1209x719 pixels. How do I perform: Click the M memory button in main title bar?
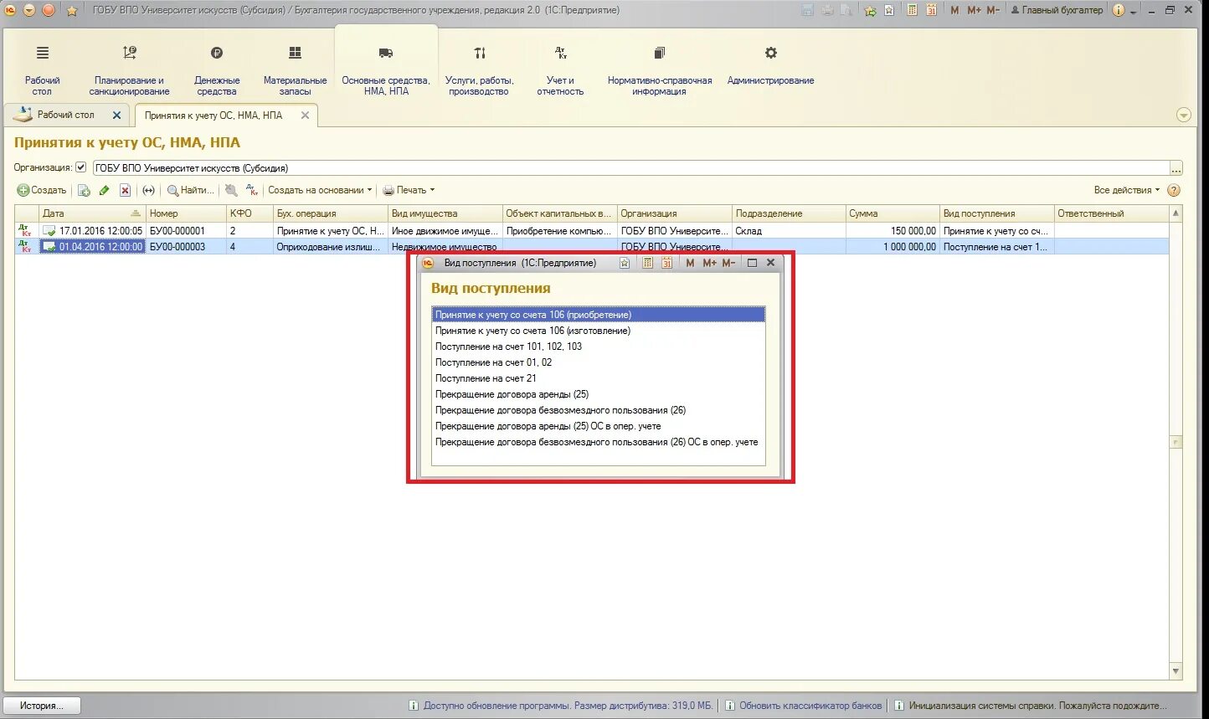955,10
